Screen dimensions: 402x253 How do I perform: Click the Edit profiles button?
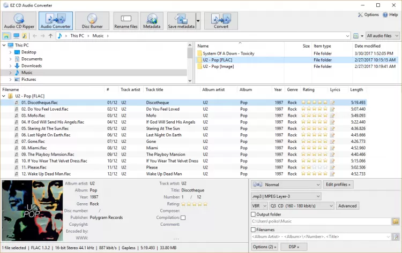coord(338,185)
